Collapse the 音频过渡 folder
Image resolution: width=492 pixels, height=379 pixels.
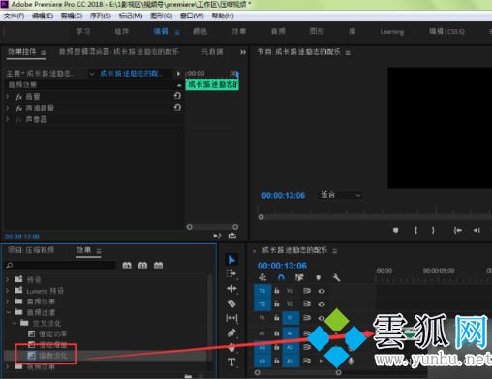[x=8, y=312]
